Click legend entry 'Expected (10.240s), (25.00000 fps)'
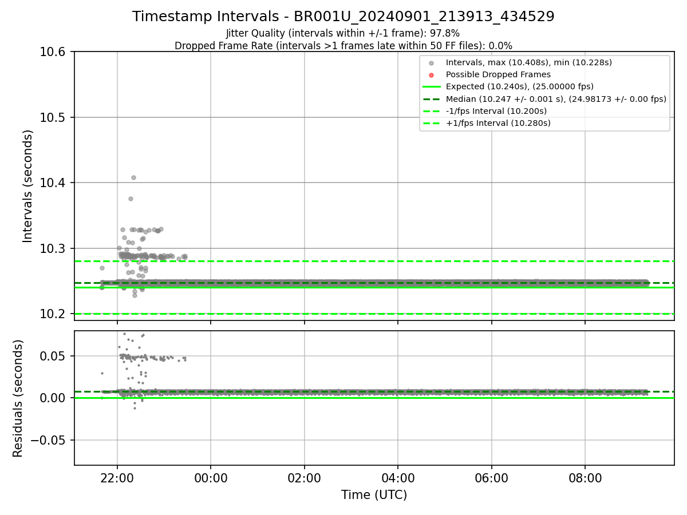This screenshot has height=515, width=687. coord(519,86)
